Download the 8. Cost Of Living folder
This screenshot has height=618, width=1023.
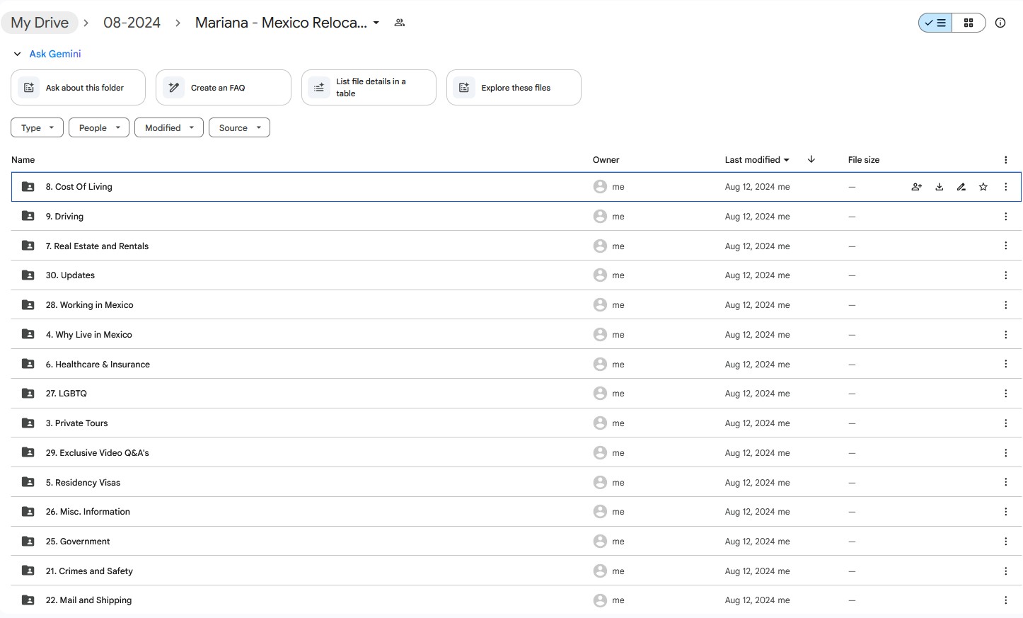tap(940, 187)
